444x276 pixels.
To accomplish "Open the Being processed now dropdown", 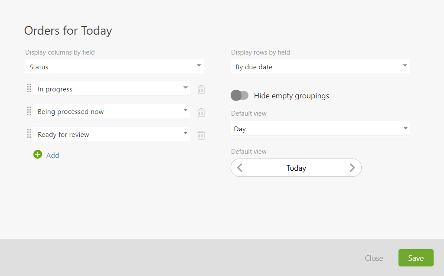I will [x=112, y=111].
